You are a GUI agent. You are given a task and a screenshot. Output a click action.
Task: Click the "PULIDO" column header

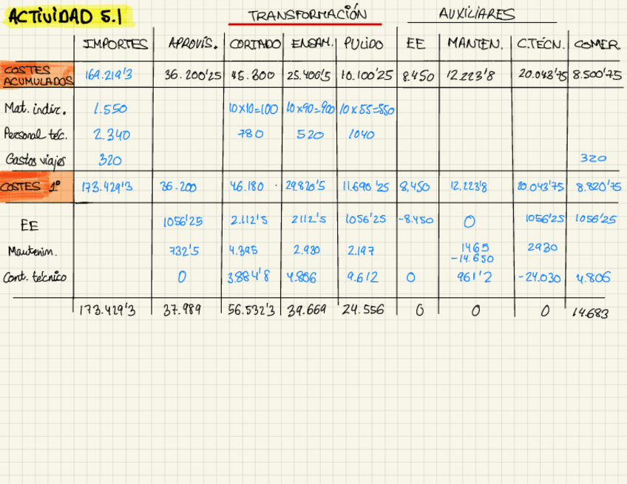pos(364,44)
